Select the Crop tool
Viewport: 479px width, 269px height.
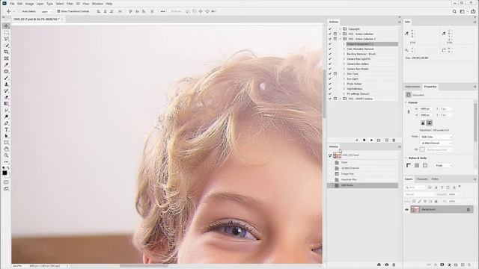[6, 52]
